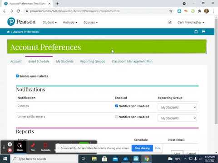Click the Save button
Screen dimensions: 218x163
tap(177, 153)
